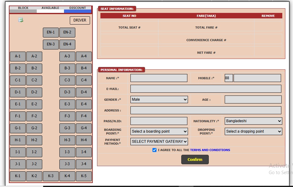Image resolution: width=293 pixels, height=187 pixels.
Task: Focus the Address input field
Action: pyautogui.click(x=206, y=110)
